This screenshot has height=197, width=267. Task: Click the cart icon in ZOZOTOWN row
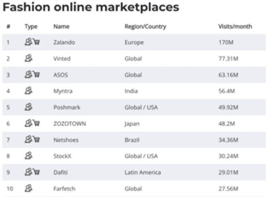36,123
